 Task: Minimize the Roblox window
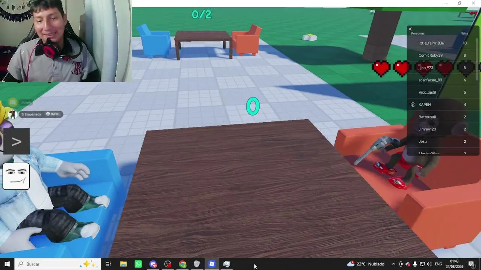coord(446,3)
